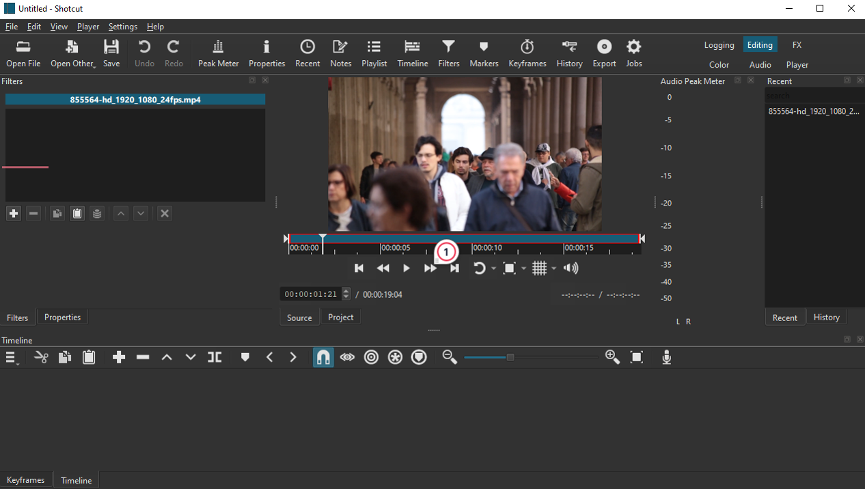Screen dimensions: 865x489
Task: Open the Markers panel
Action: tap(484, 53)
